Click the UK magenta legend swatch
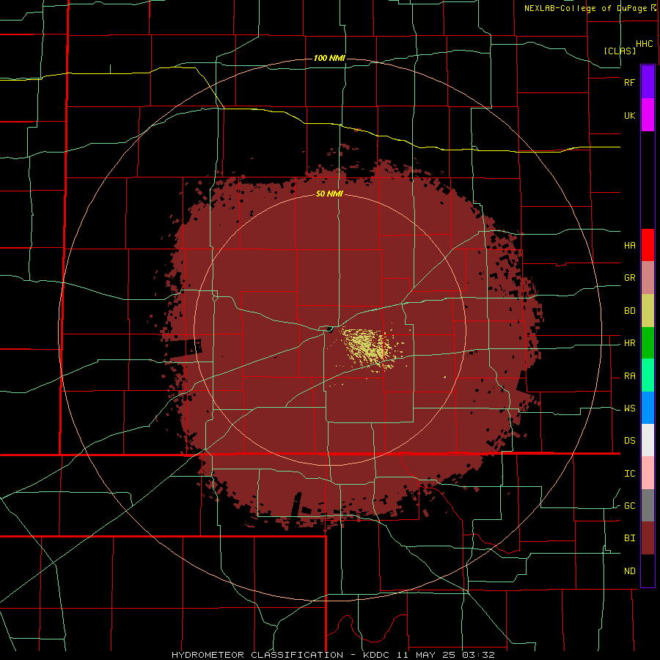This screenshot has width=660, height=660. click(648, 115)
